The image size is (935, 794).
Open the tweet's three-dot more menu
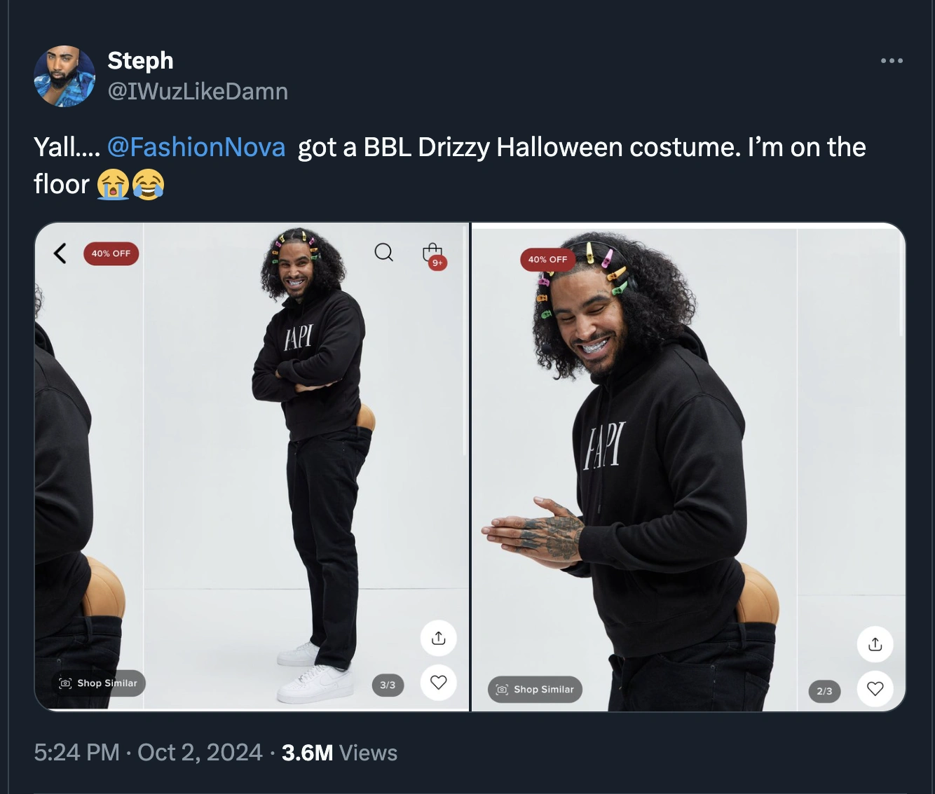pos(892,61)
